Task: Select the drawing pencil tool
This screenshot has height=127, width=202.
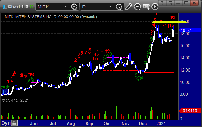Action: [x=128, y=7]
